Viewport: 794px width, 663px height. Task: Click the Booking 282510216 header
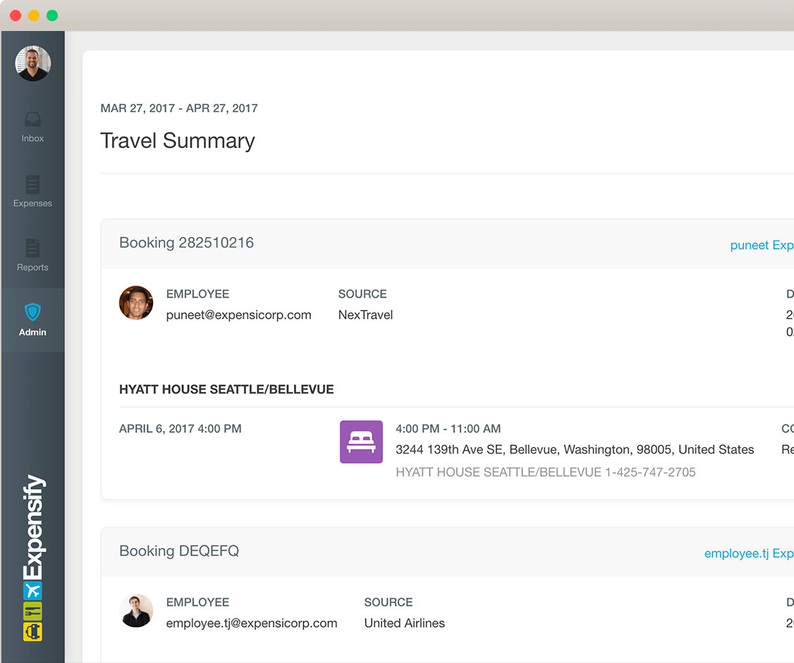pos(186,243)
